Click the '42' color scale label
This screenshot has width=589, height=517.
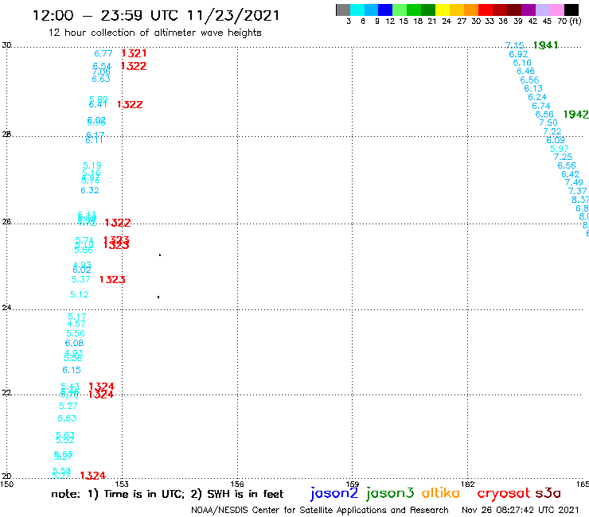(532, 21)
